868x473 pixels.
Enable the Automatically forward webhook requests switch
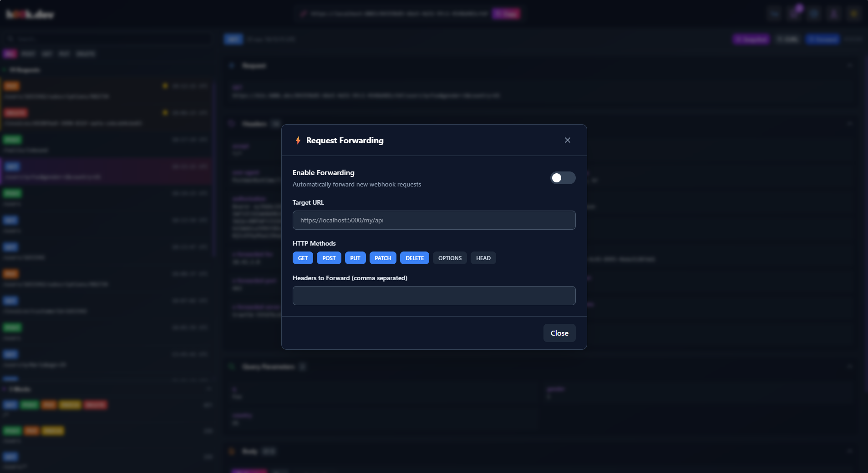pyautogui.click(x=563, y=178)
